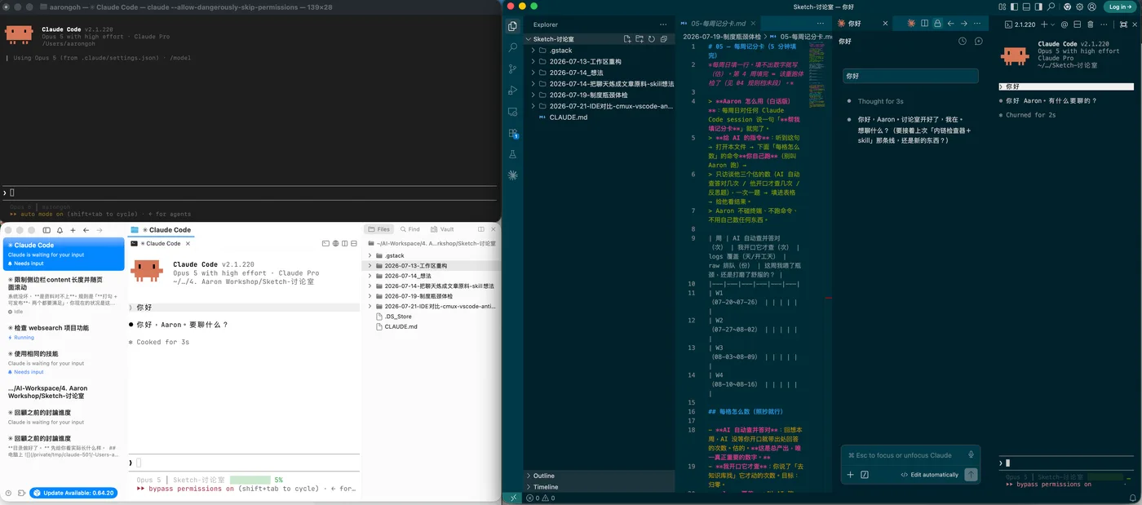The height and width of the screenshot is (505, 1142).
Task: Go back with cmux left arrow
Action: 86,230
